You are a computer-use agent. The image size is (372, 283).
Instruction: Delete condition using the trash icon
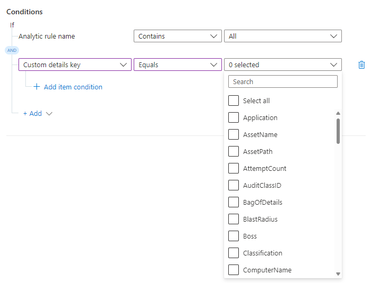(361, 65)
